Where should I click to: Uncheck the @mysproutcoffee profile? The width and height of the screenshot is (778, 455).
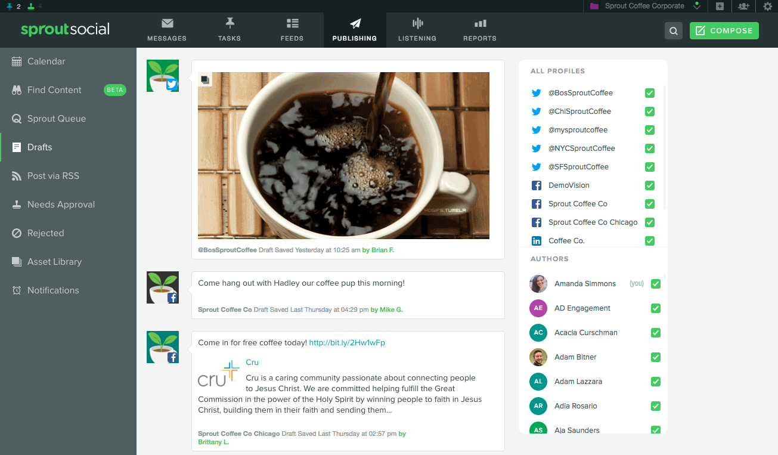pyautogui.click(x=650, y=130)
